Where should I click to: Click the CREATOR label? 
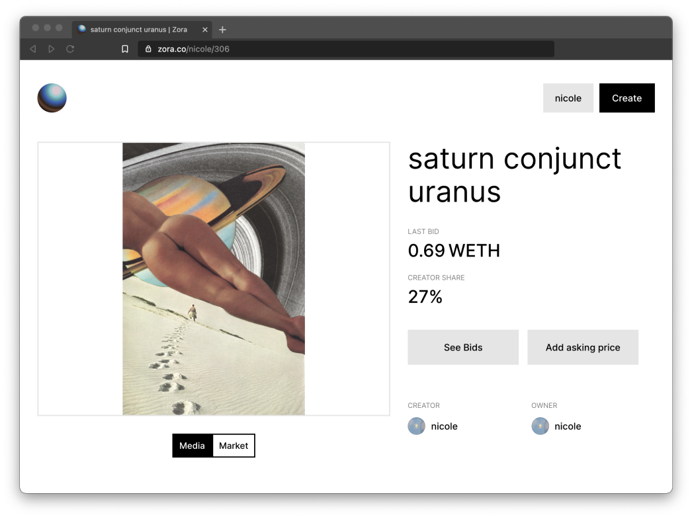pyautogui.click(x=423, y=405)
